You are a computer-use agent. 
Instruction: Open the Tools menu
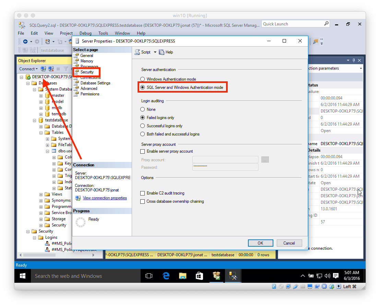(103, 33)
